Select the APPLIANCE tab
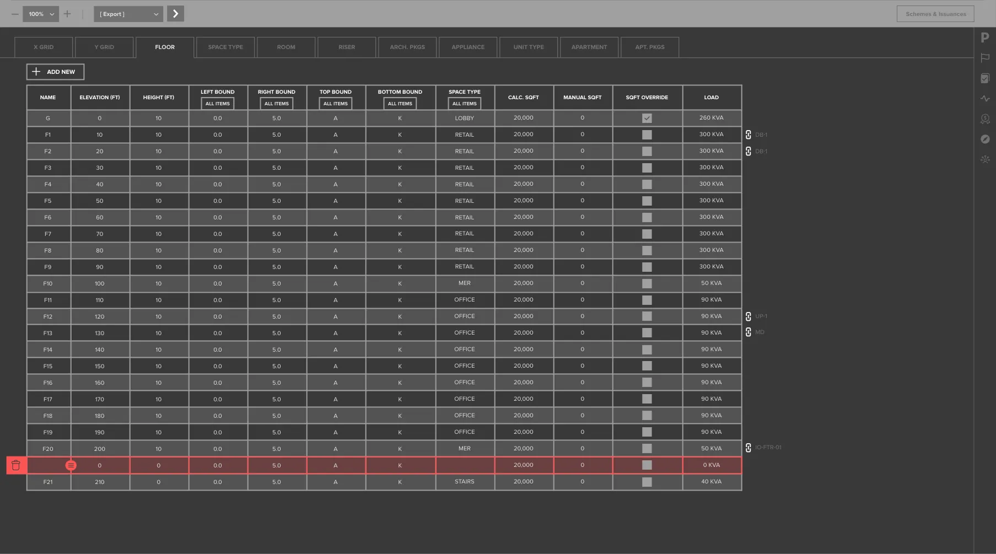996x554 pixels. [468, 47]
